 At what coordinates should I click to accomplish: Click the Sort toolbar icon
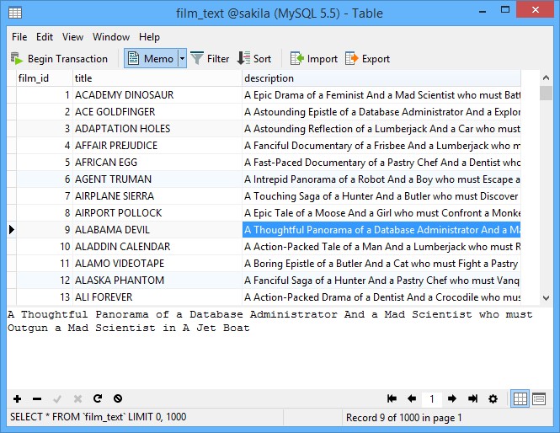pos(253,59)
